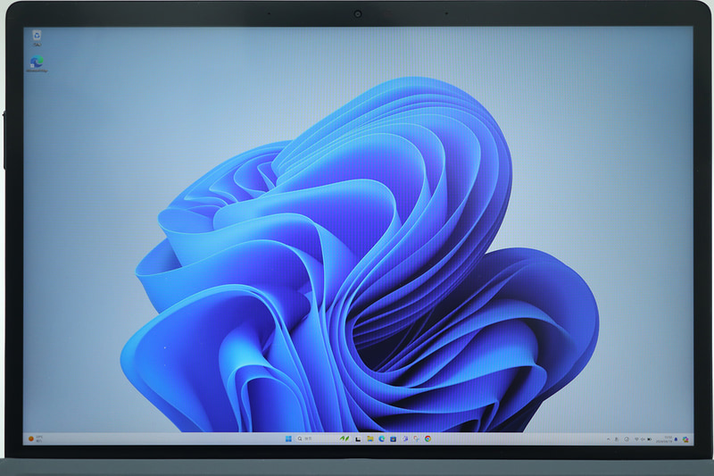The width and height of the screenshot is (714, 476).
Task: Open the notification bell icon
Action: [676, 439]
